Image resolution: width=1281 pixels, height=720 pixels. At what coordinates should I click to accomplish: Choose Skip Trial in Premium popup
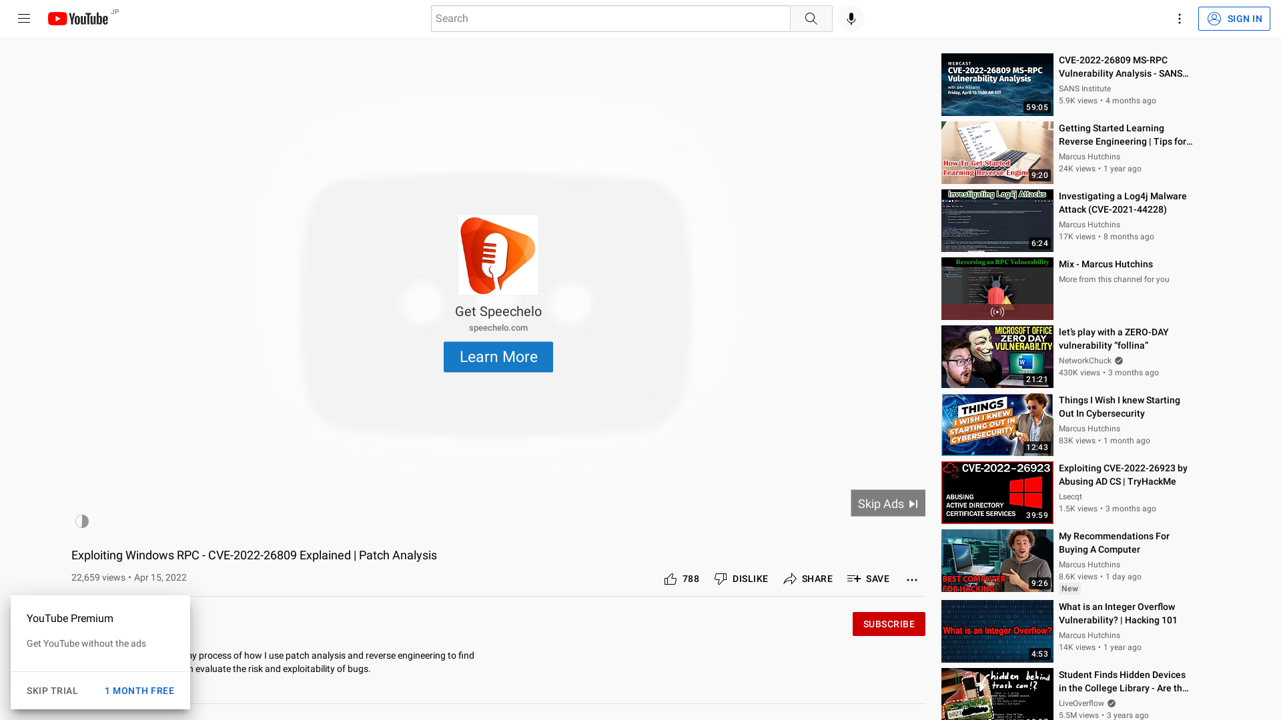click(52, 691)
